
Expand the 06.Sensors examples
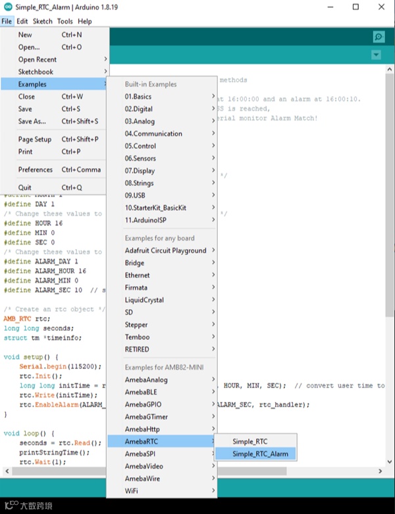click(x=162, y=158)
